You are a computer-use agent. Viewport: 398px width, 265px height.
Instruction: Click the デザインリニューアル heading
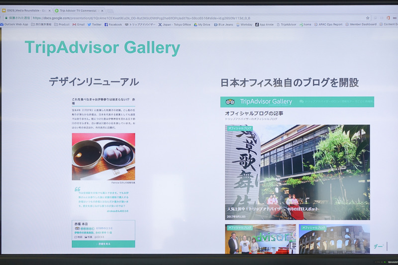[x=94, y=82]
